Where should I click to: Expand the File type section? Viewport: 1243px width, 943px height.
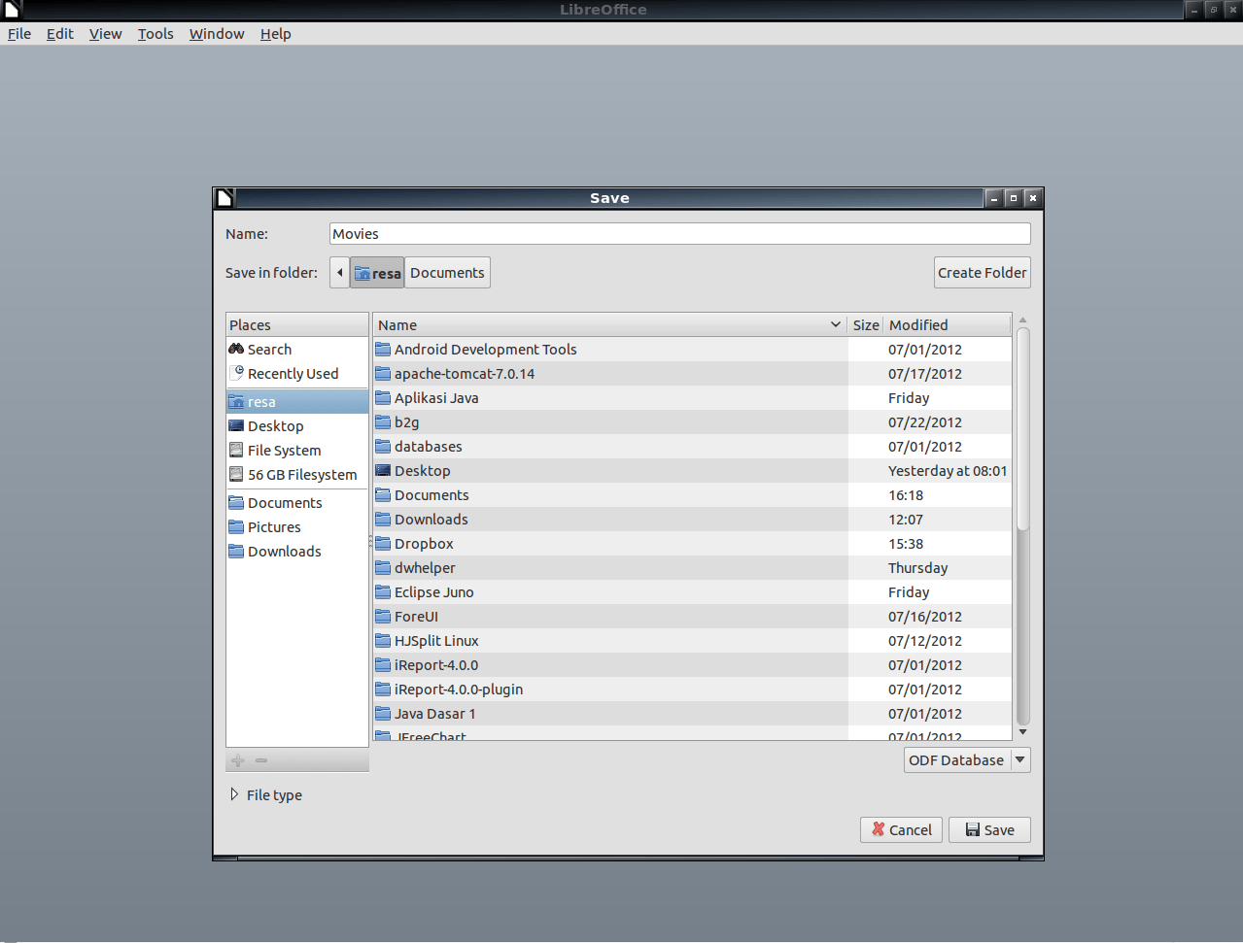tap(265, 794)
